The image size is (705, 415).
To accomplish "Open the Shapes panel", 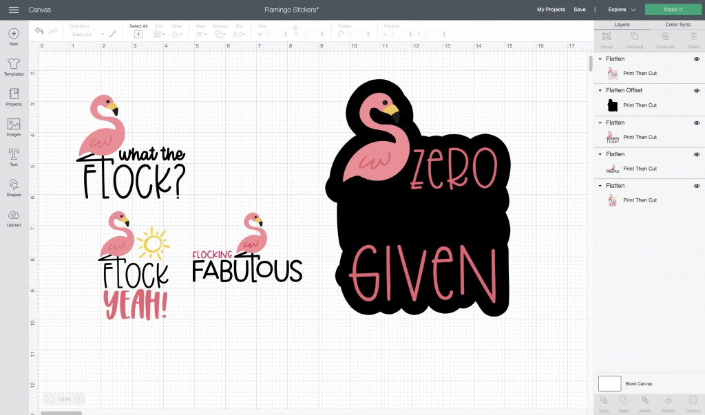I will tap(14, 187).
